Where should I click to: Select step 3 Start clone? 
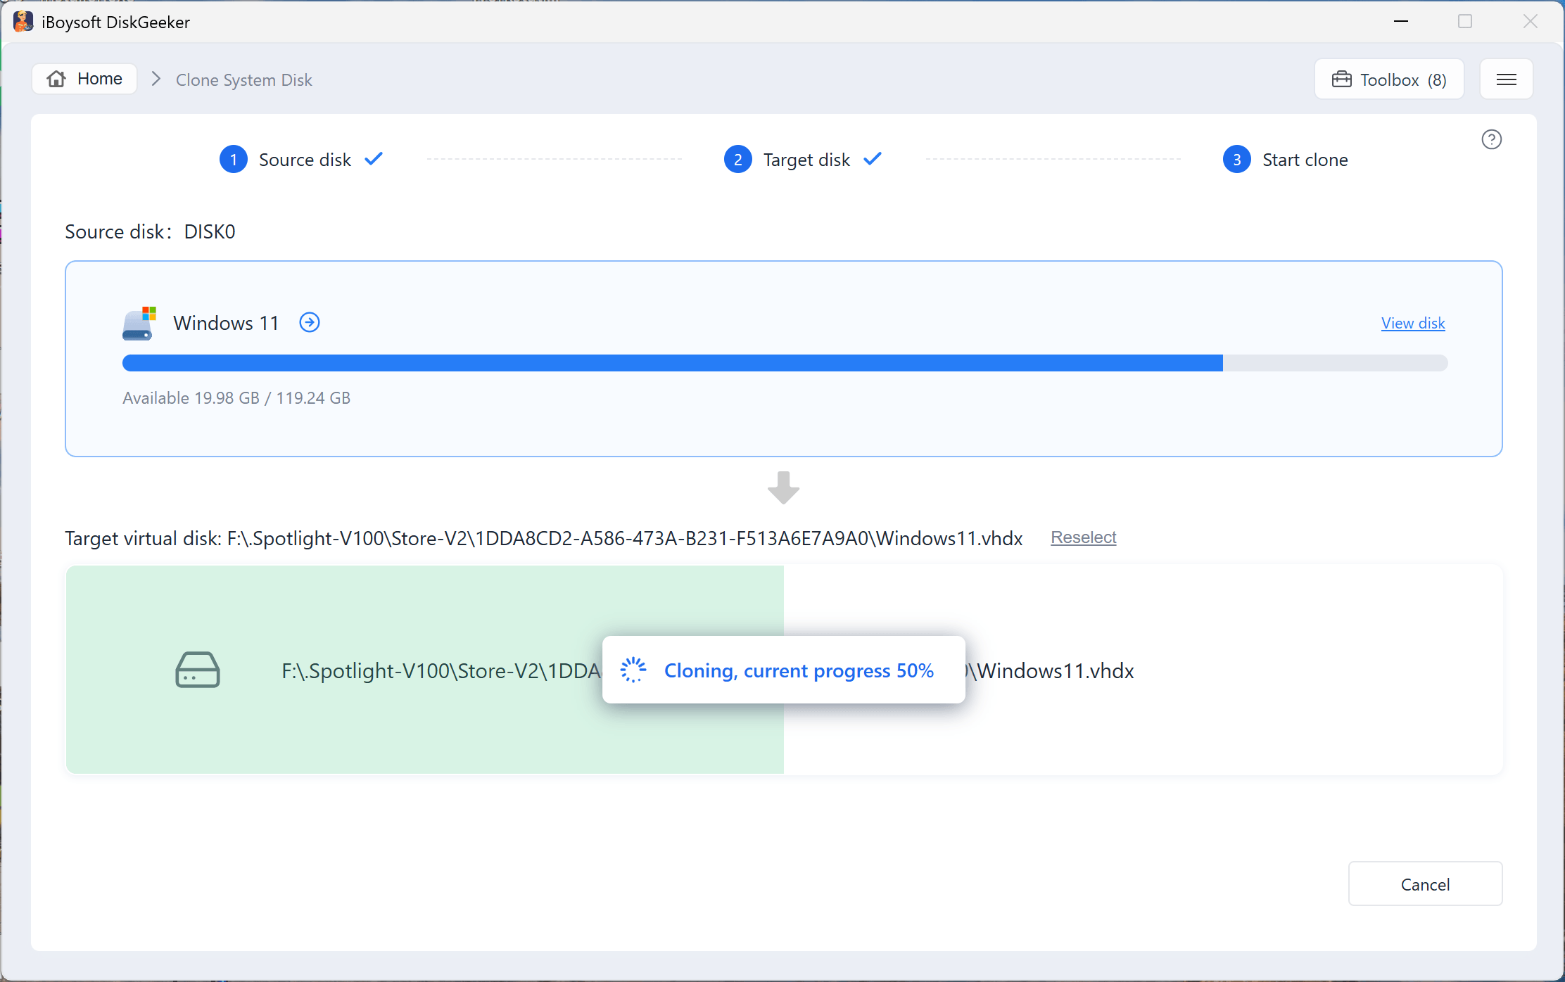pos(1286,160)
